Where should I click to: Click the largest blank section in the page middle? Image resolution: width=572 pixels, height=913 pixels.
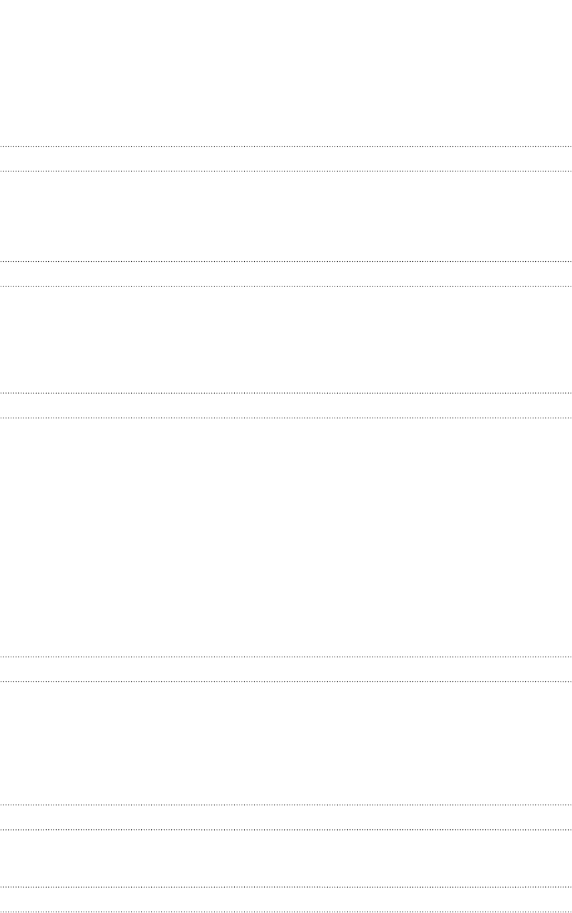pos(286,537)
